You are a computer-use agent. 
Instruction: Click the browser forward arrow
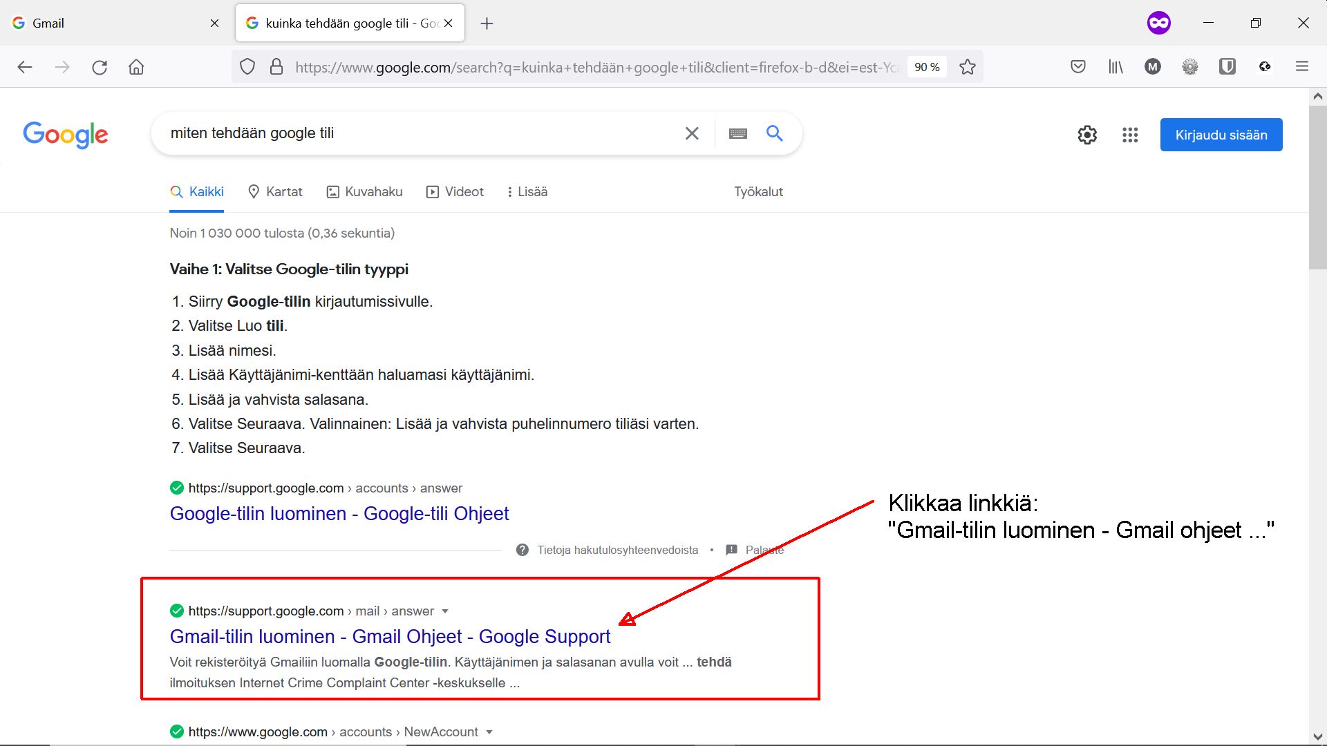pyautogui.click(x=62, y=67)
